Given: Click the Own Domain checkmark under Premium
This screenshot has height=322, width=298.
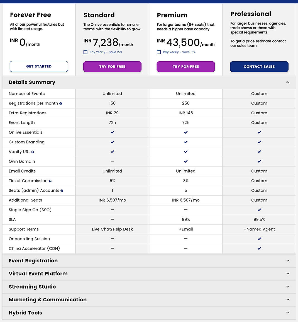Looking at the screenshot, I should (x=186, y=161).
